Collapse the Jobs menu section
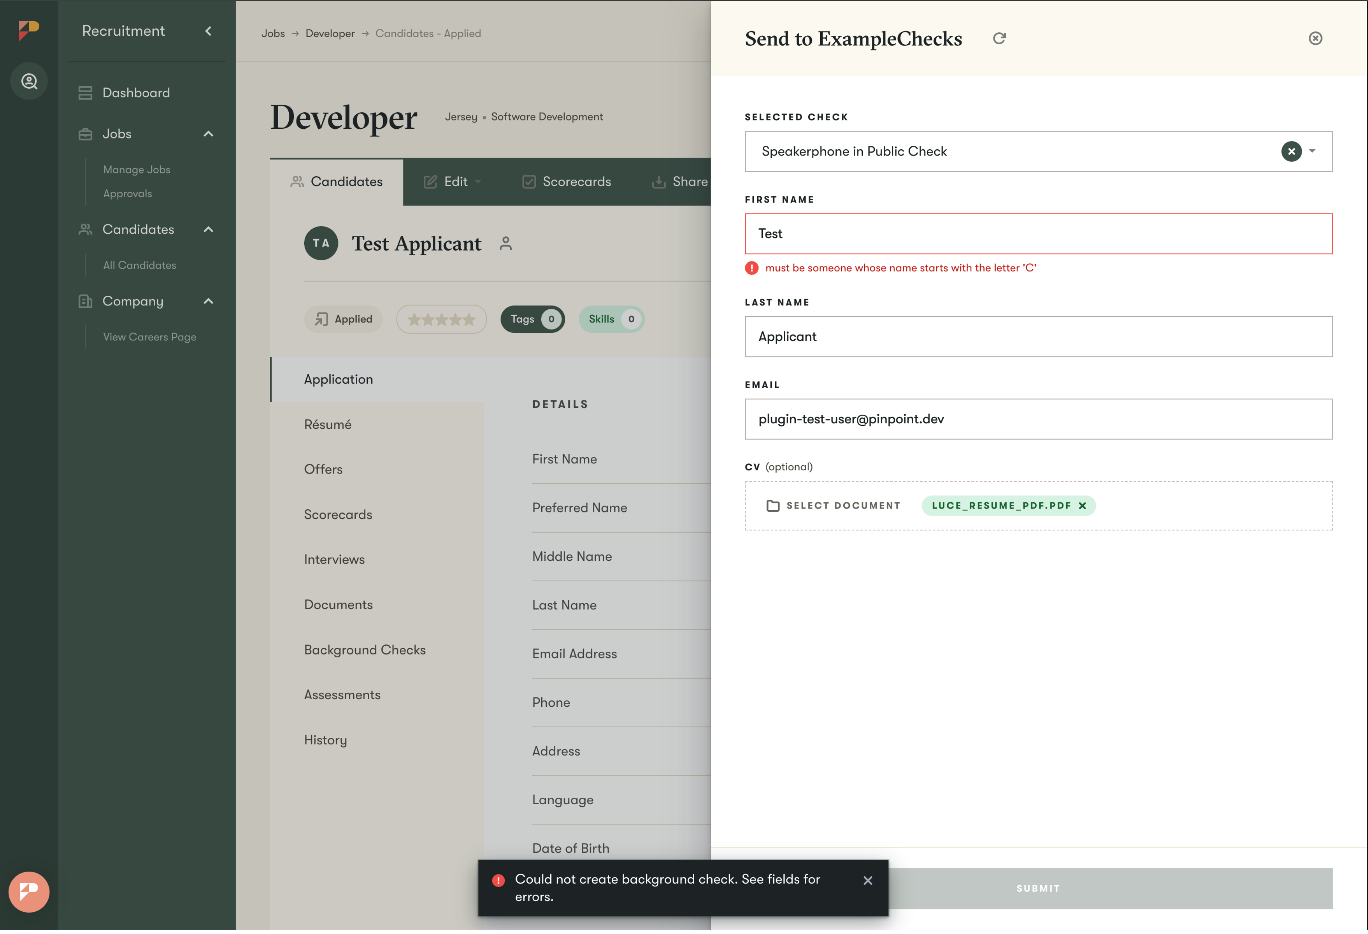This screenshot has height=934, width=1368. point(208,134)
